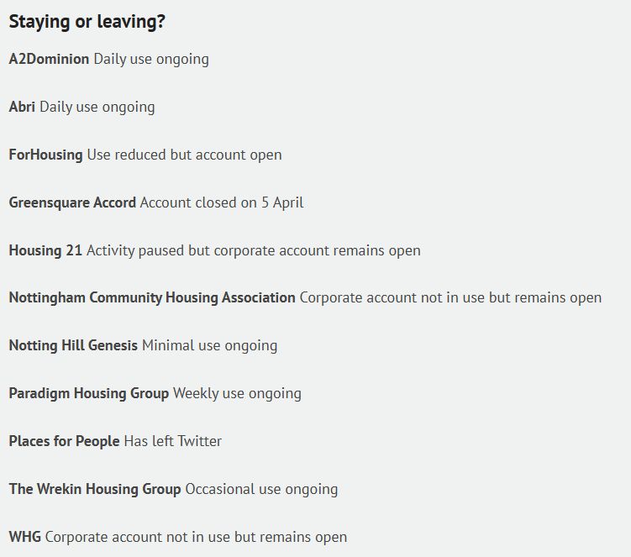
Task: Click the WHG organisation name
Action: click(x=24, y=537)
